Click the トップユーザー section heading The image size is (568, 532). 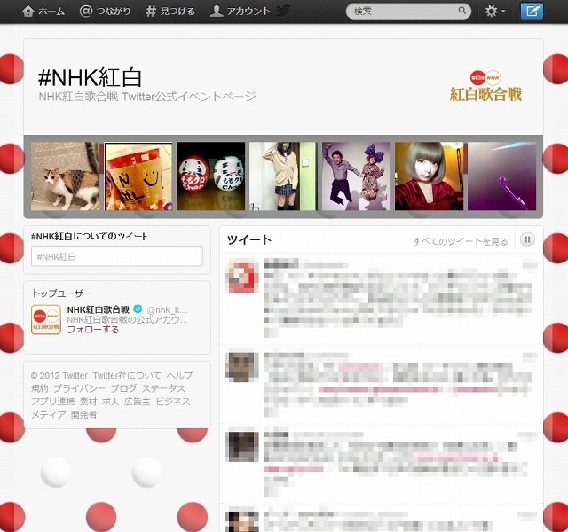pos(61,293)
